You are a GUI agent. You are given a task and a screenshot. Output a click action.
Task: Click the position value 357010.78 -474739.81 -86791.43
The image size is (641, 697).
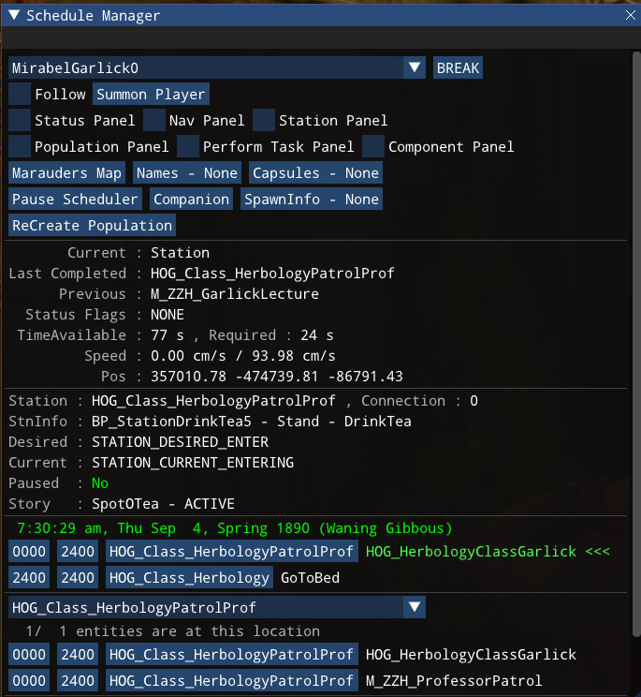277,377
